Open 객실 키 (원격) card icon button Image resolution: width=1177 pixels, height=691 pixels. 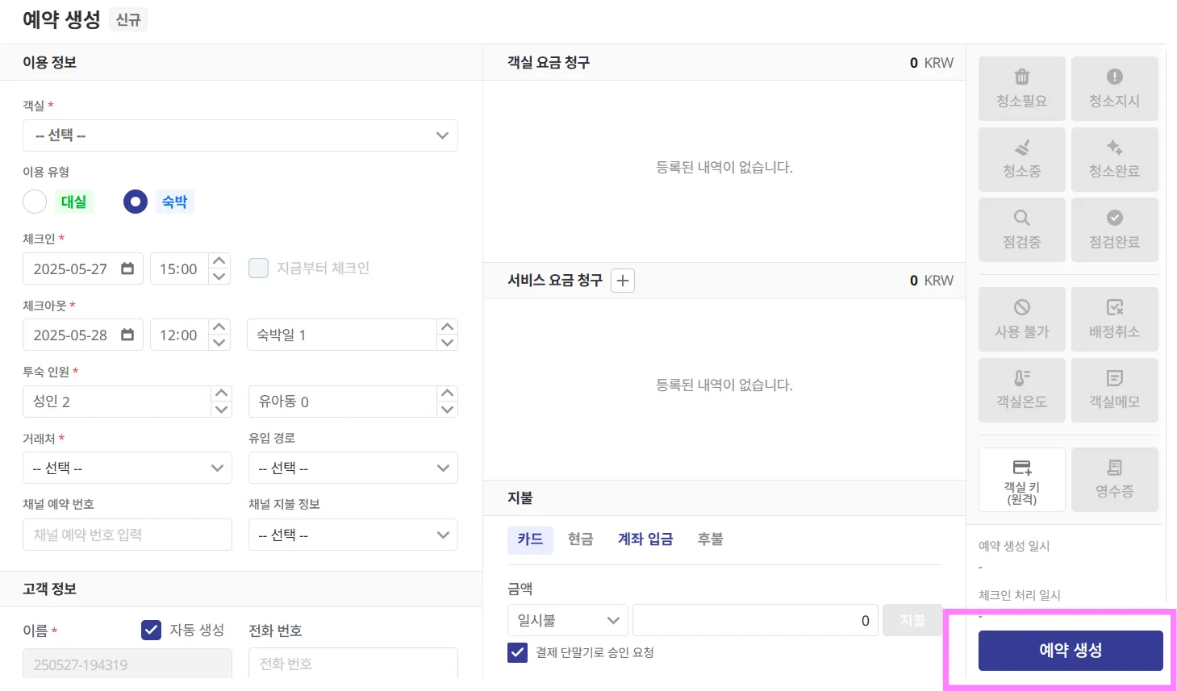pos(1021,479)
